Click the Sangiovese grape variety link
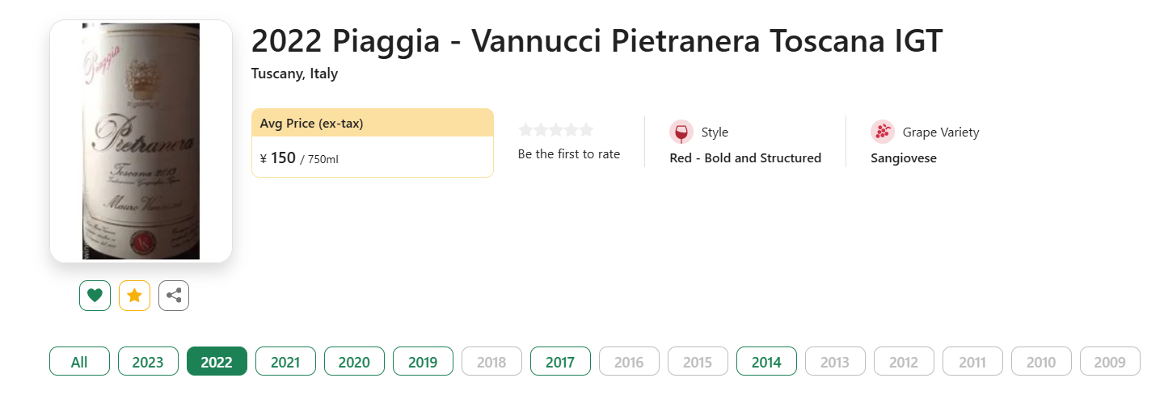The width and height of the screenshot is (1164, 399). coord(903,158)
